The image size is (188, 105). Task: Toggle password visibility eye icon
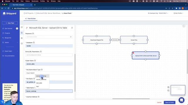[71, 37]
